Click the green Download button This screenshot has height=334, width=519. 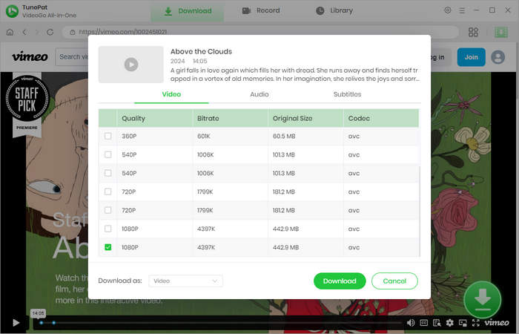pos(340,281)
